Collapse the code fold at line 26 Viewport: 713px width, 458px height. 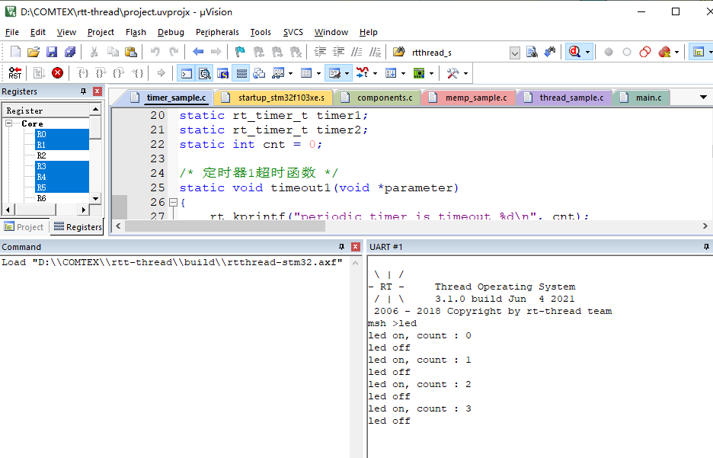click(173, 203)
